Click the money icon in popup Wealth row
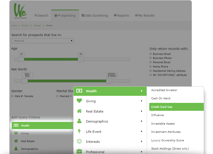The height and width of the screenshot is (154, 213). [x=79, y=91]
